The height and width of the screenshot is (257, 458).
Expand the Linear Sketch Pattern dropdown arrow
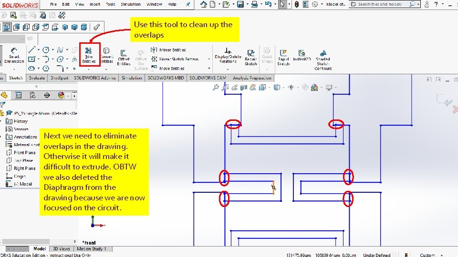coord(209,59)
